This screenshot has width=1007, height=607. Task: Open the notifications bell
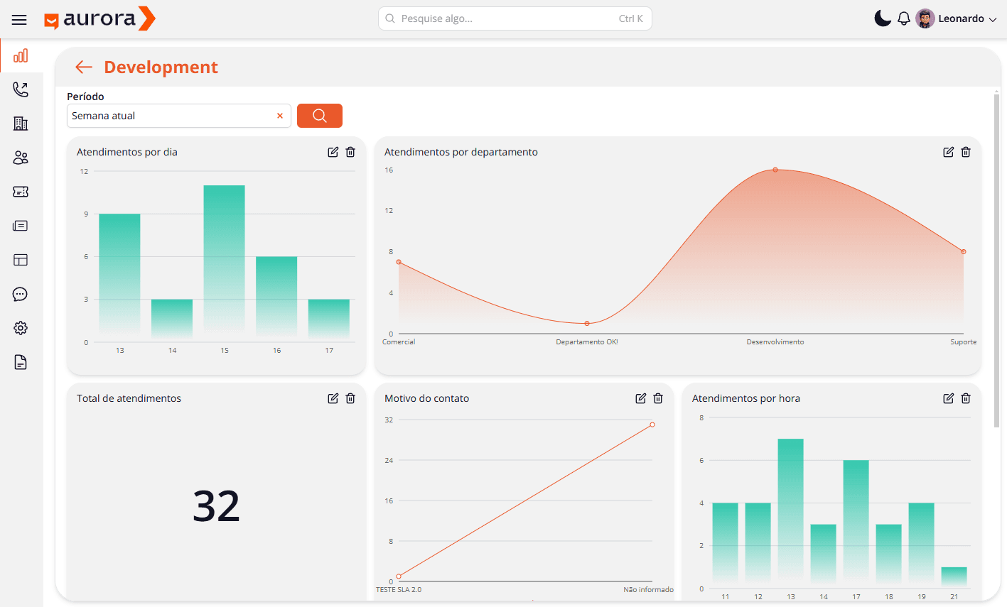pyautogui.click(x=904, y=19)
